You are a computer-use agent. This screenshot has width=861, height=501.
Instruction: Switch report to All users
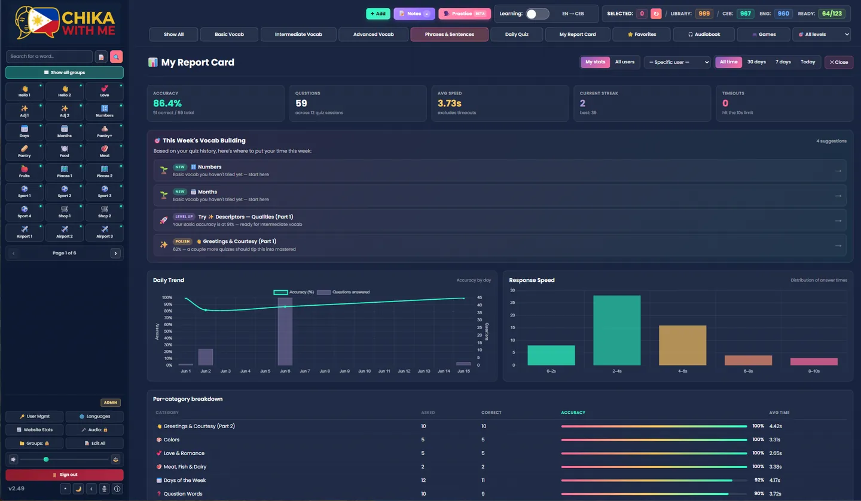tap(625, 62)
